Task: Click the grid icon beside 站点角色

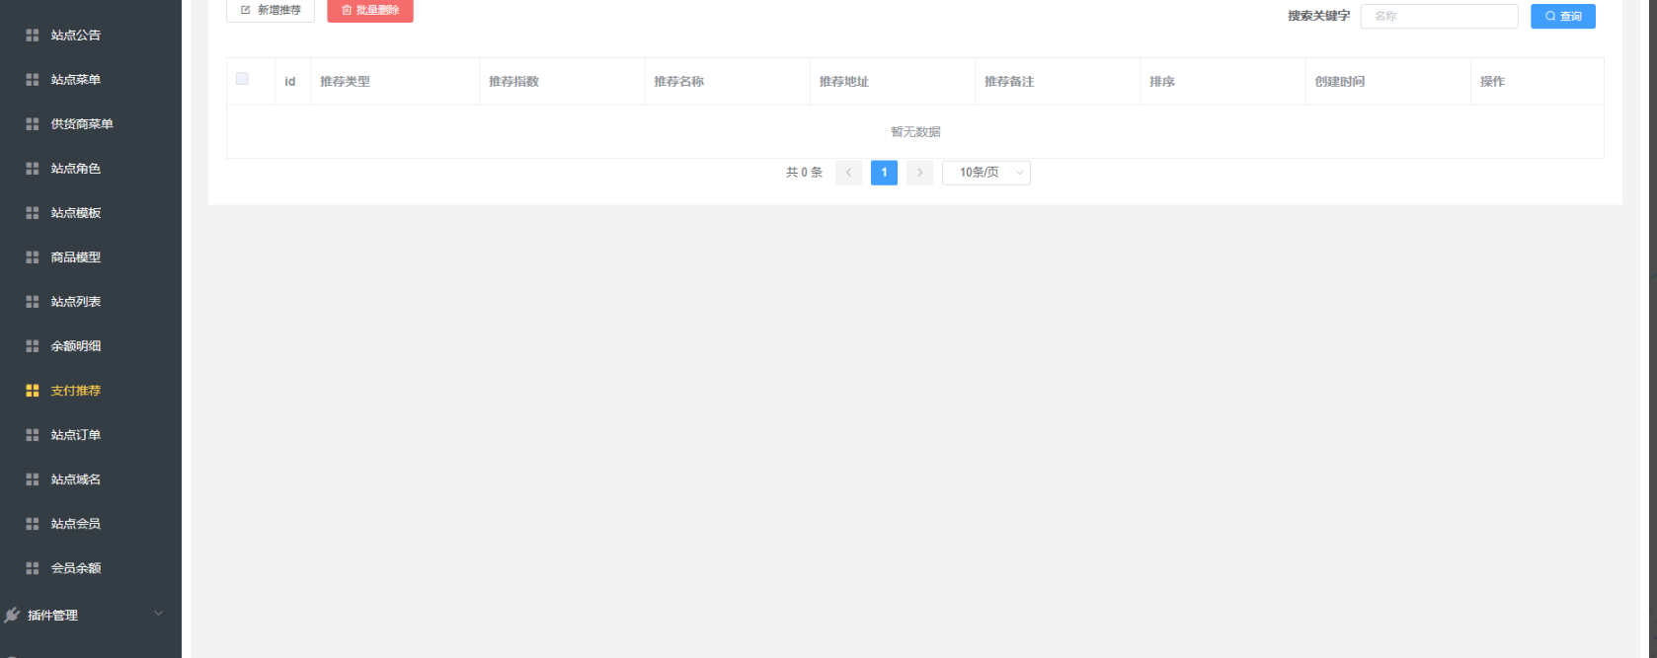Action: [33, 169]
